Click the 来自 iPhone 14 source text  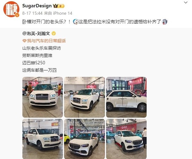point(58,13)
